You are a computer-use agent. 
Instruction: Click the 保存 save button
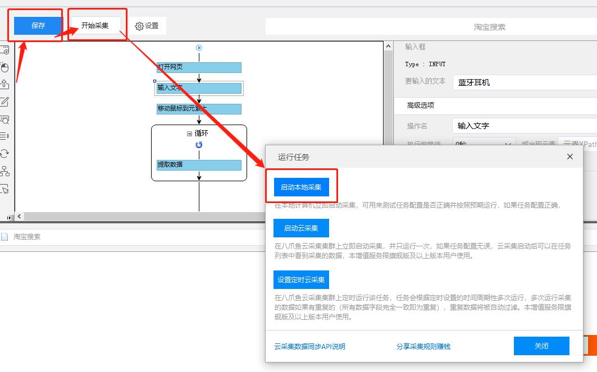38,26
